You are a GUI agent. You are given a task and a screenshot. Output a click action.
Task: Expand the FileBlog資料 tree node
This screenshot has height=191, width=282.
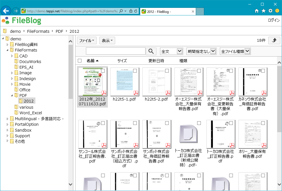click(x=7, y=45)
